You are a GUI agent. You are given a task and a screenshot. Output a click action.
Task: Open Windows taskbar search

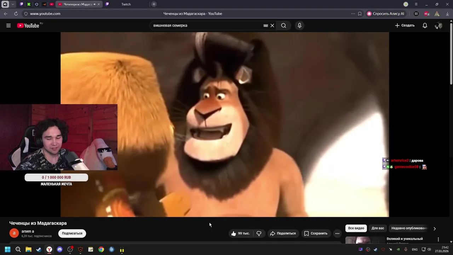[18, 249]
